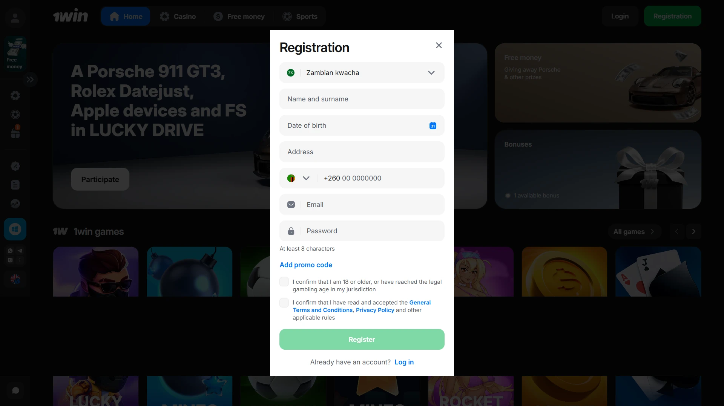Open the percent promotions icon in sidebar
Image resolution: width=724 pixels, height=407 pixels.
(15, 166)
